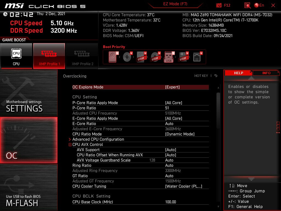Toggle the CPU Game Boost button
This screenshot has height=211, width=281.
[16, 56]
